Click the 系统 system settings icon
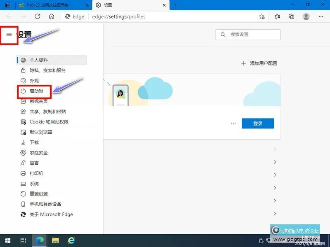 pyautogui.click(x=24, y=184)
